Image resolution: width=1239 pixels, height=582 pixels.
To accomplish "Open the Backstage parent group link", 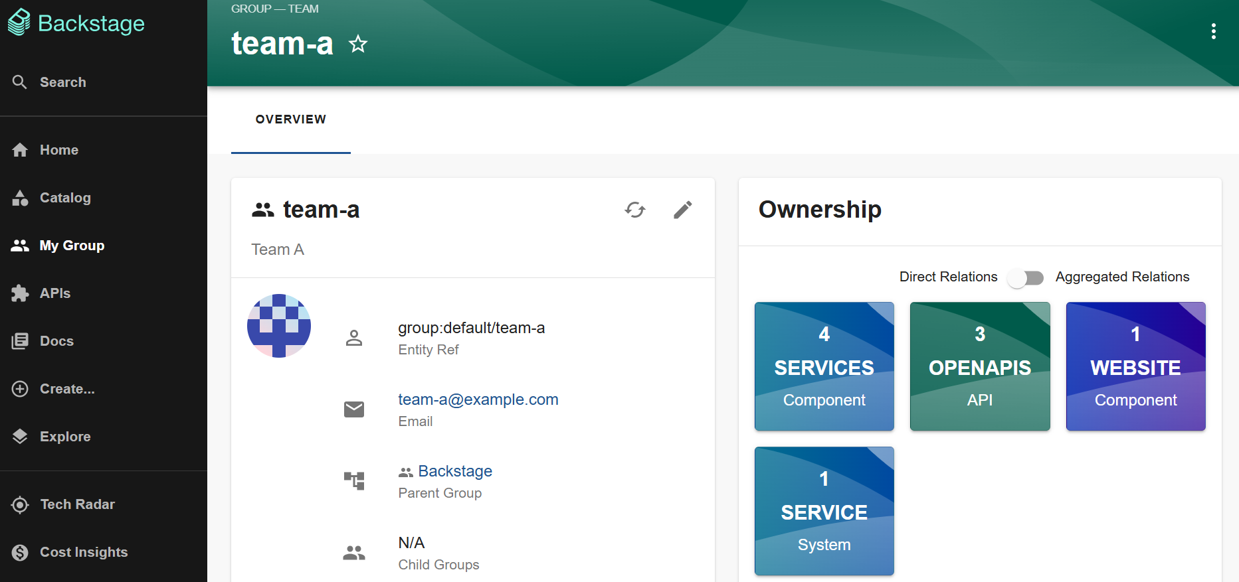I will point(454,471).
